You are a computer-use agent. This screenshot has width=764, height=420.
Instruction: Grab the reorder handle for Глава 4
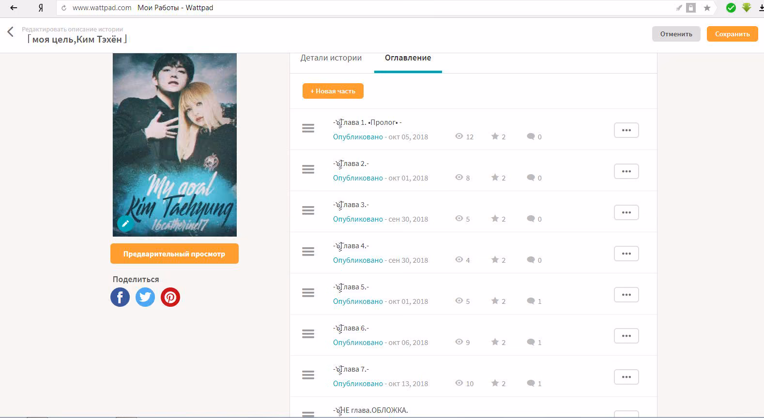[x=308, y=252]
